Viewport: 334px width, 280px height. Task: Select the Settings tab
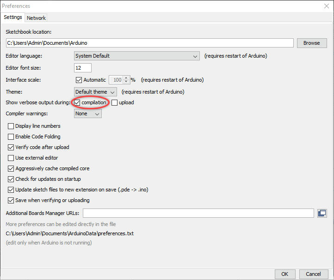[x=13, y=17]
